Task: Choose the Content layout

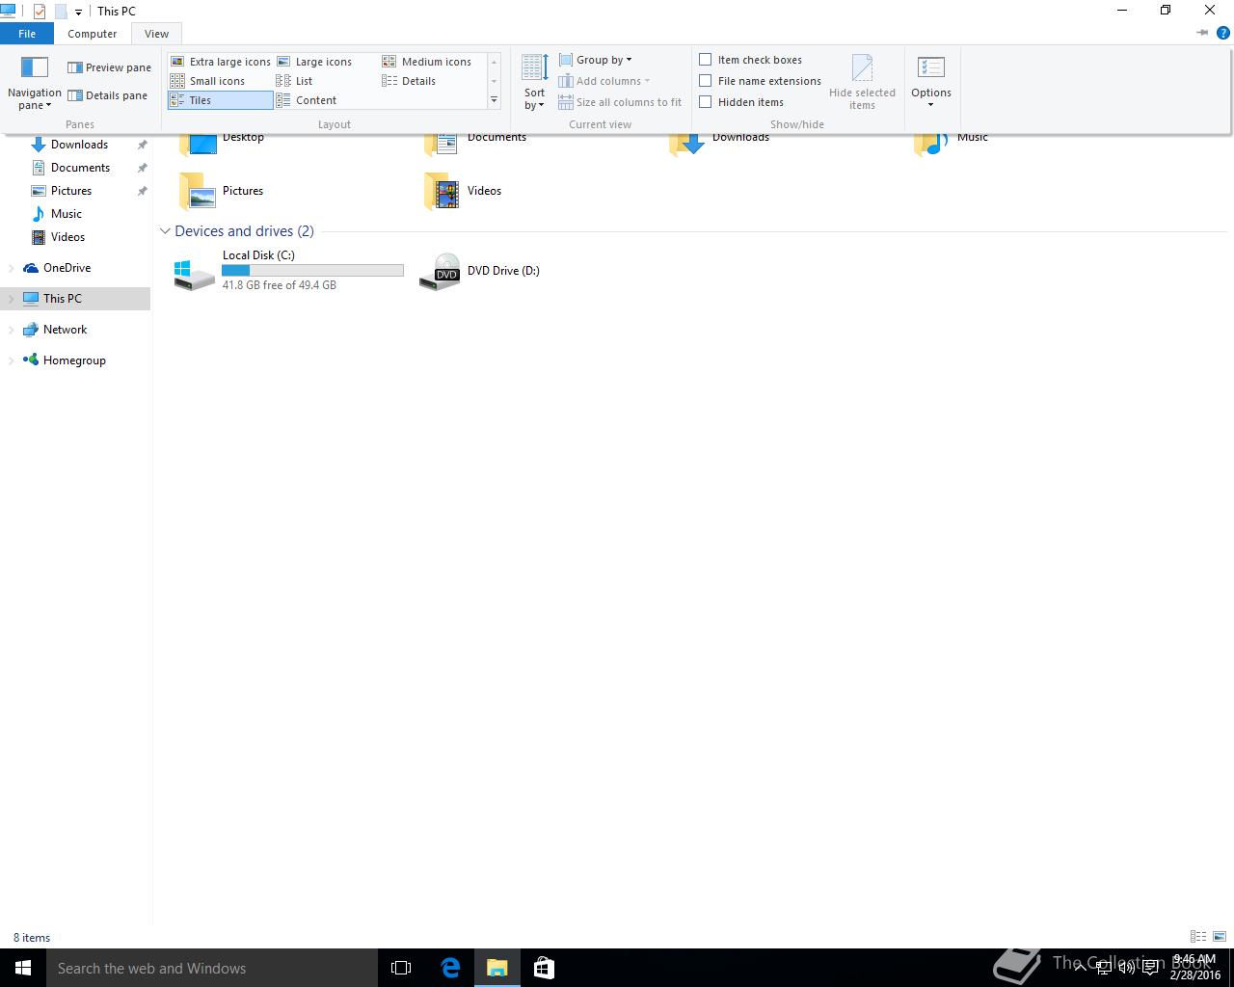Action: click(x=307, y=100)
